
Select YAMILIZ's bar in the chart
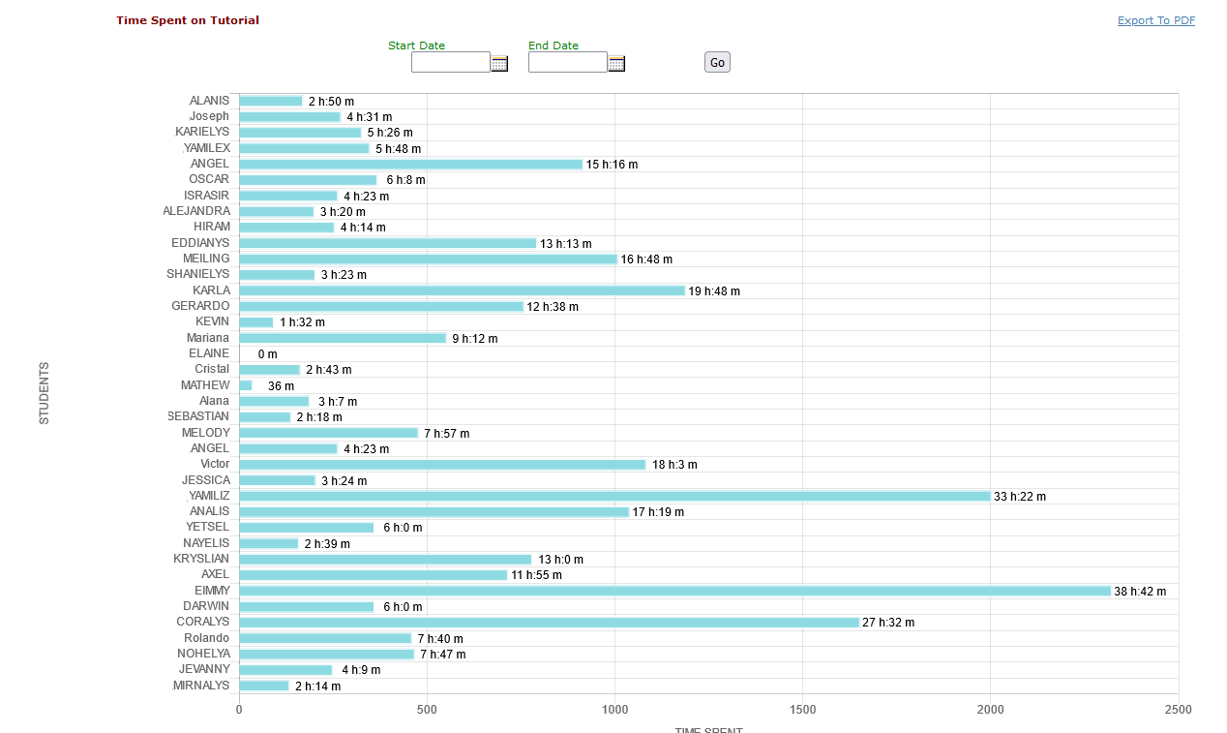click(614, 496)
